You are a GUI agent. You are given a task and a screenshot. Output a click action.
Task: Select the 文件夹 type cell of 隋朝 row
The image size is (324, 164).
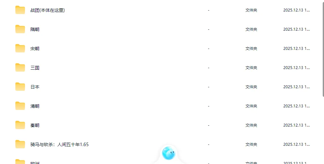[x=251, y=29]
